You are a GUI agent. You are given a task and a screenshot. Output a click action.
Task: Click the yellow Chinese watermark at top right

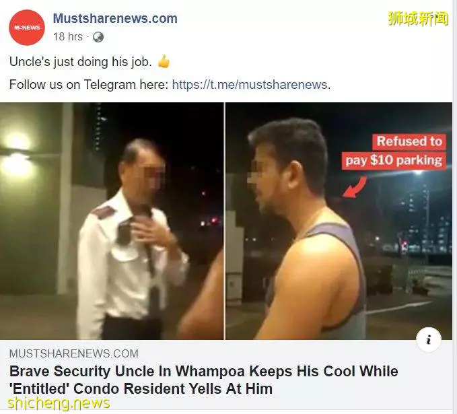click(418, 19)
